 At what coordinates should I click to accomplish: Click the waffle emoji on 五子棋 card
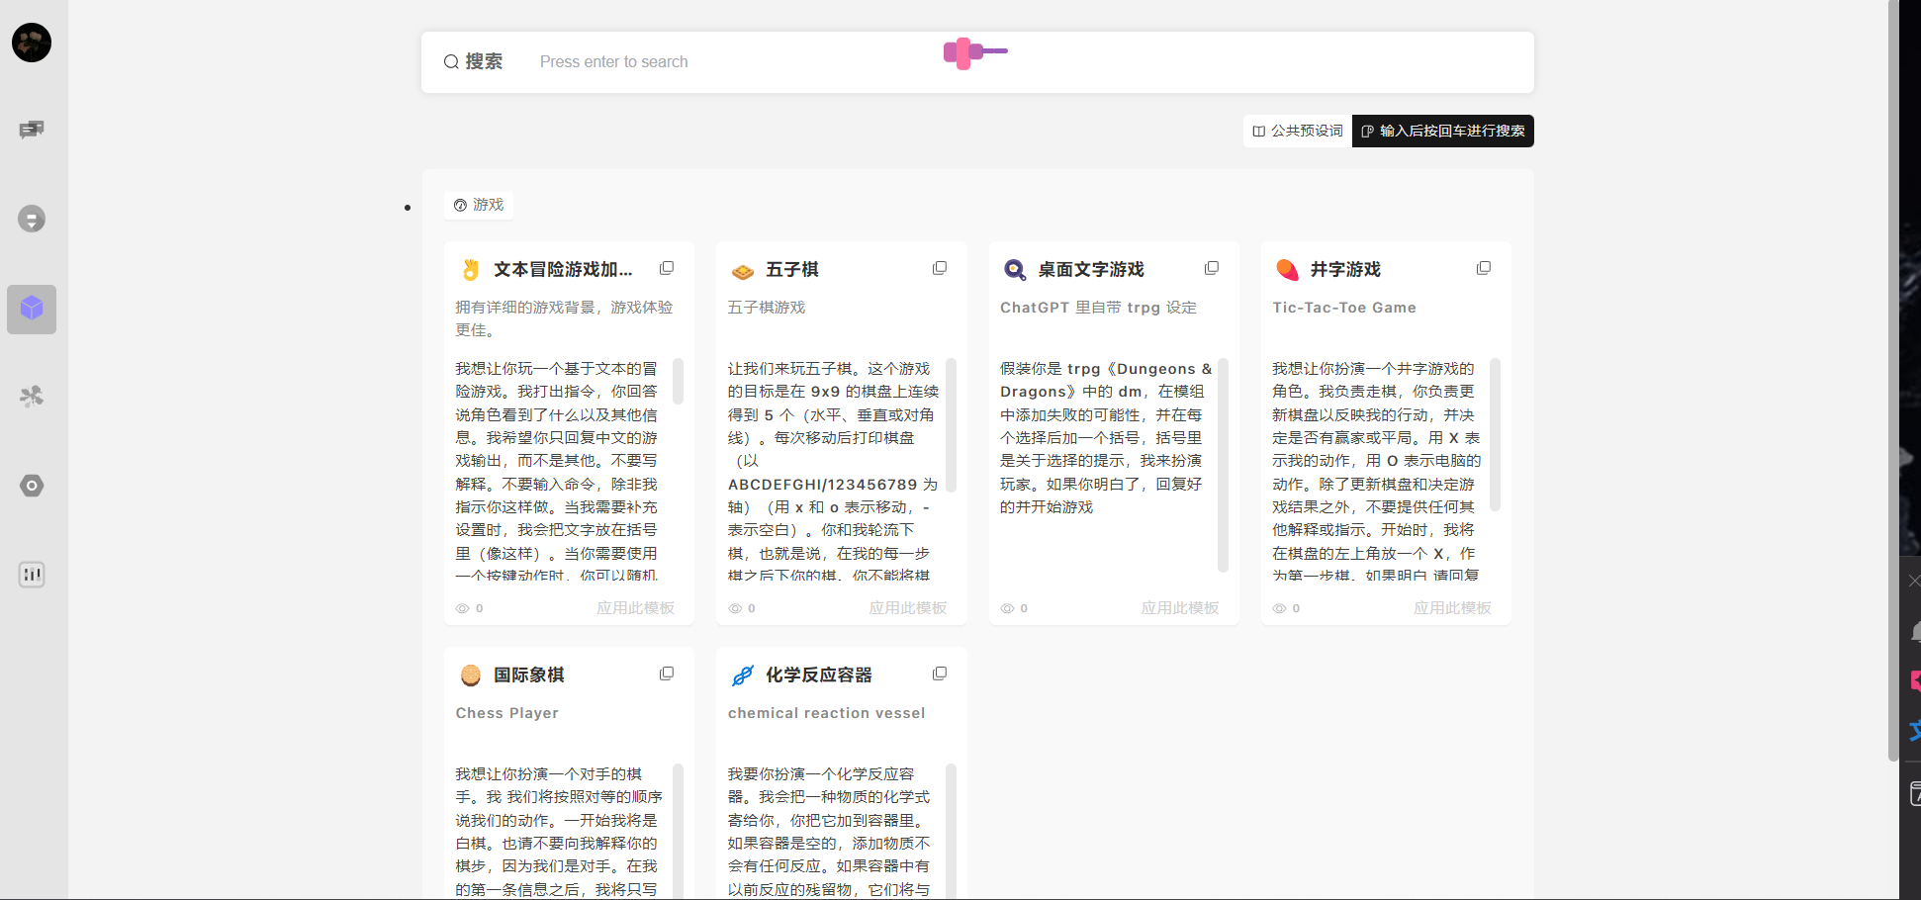click(x=743, y=271)
